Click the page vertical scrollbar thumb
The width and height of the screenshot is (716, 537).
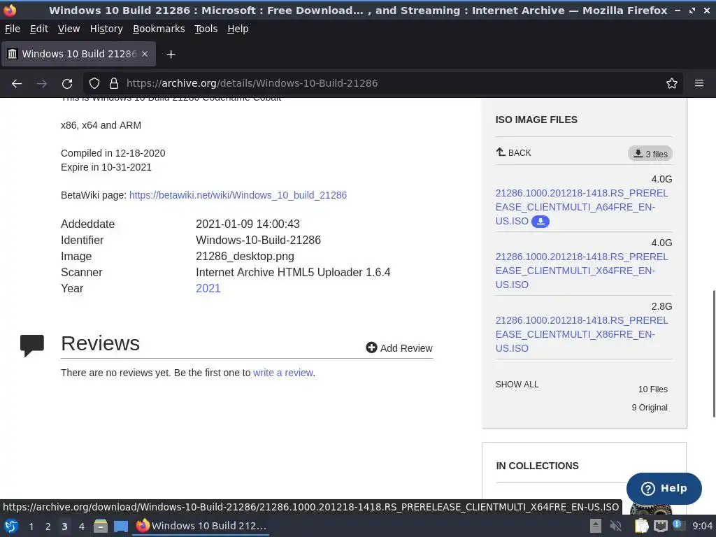(713, 353)
